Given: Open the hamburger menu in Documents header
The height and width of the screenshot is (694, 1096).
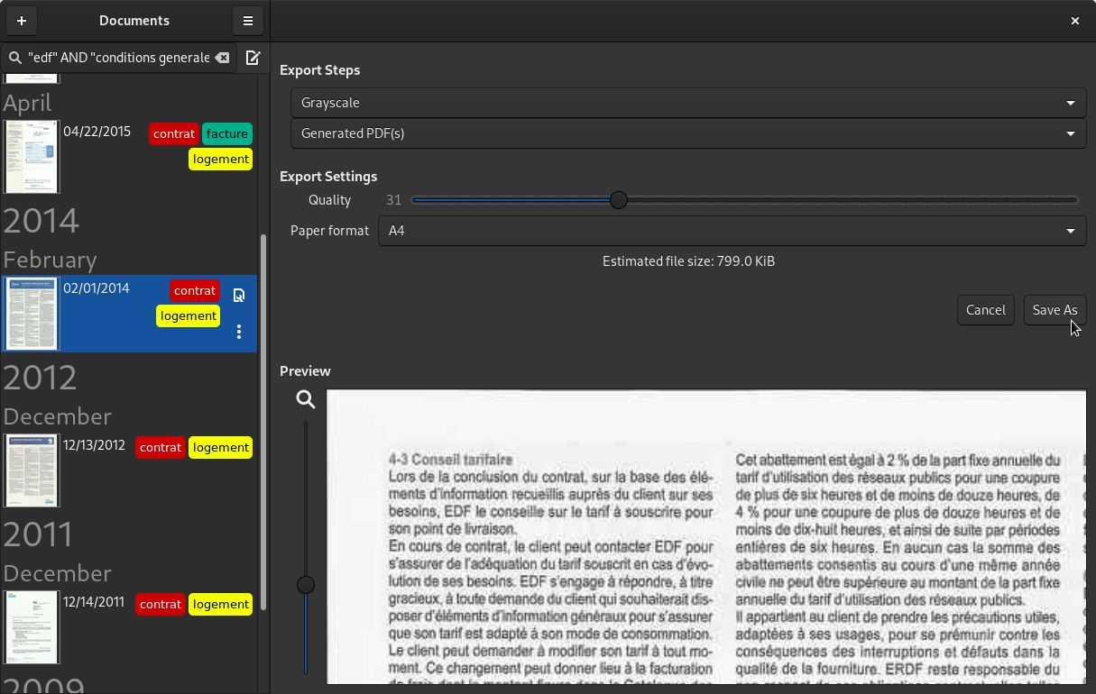Looking at the screenshot, I should (248, 21).
